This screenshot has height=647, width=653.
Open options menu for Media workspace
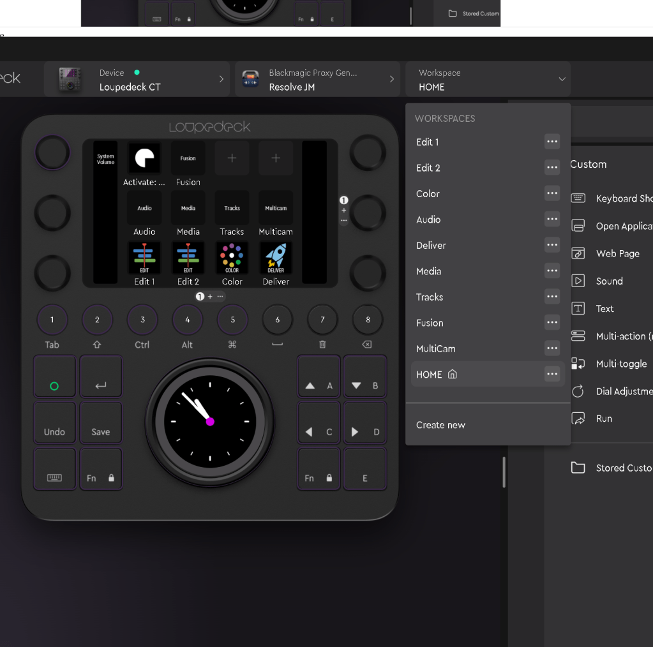(x=552, y=271)
